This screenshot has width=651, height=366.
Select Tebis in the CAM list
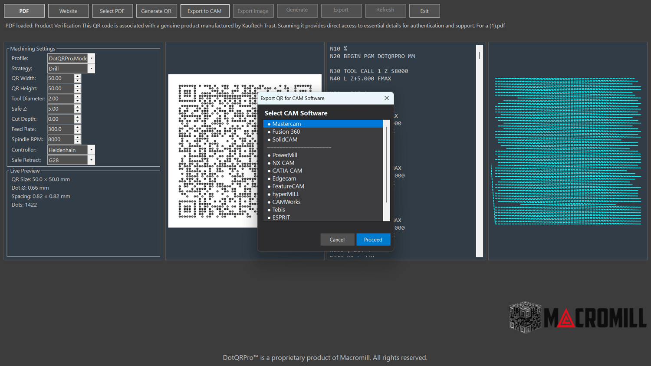click(x=323, y=210)
